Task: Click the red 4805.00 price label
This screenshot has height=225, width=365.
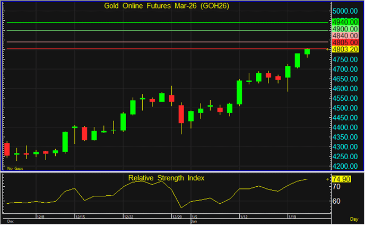Action: click(x=345, y=42)
